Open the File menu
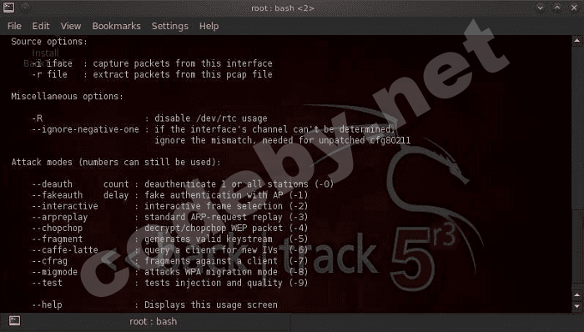 point(14,26)
